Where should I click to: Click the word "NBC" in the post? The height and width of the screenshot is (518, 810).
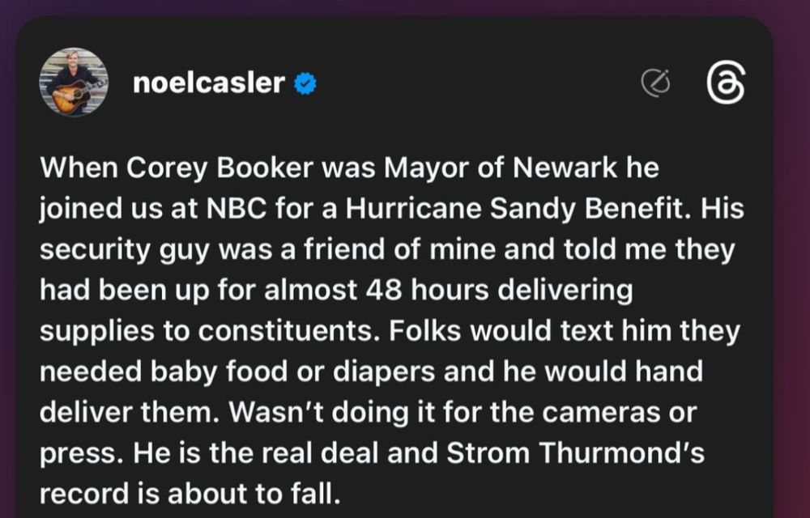(237, 209)
